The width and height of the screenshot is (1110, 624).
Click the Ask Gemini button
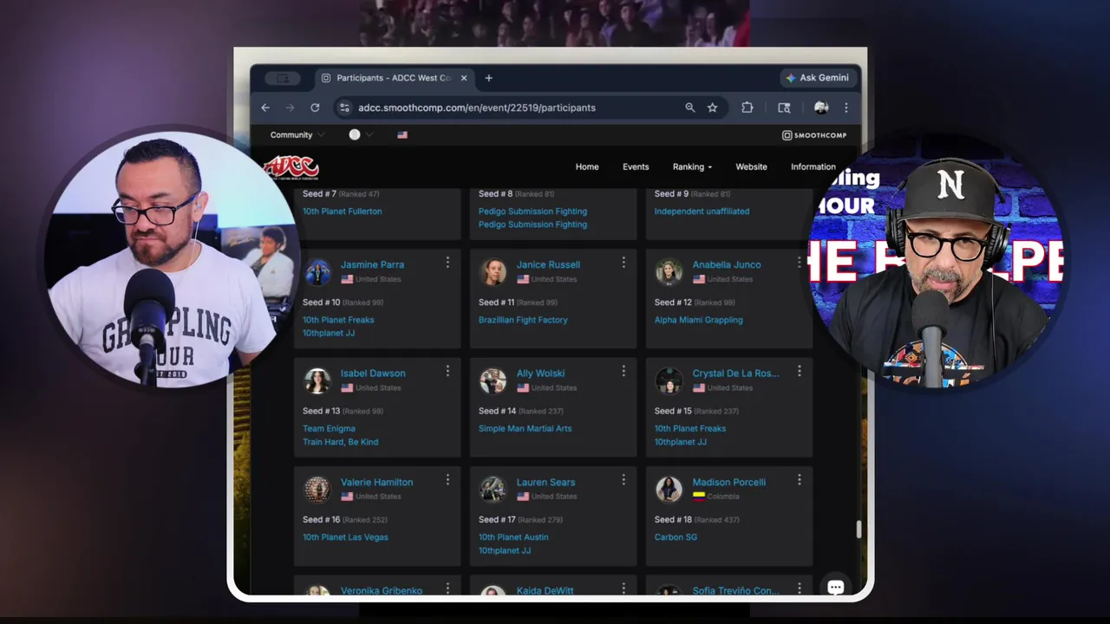(x=817, y=78)
